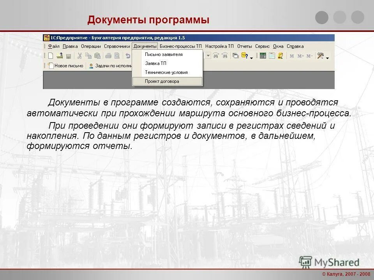Viewport: 374px width, 280px height.
Task: Open the dropdown beside the tools icon
Action: click(326, 58)
